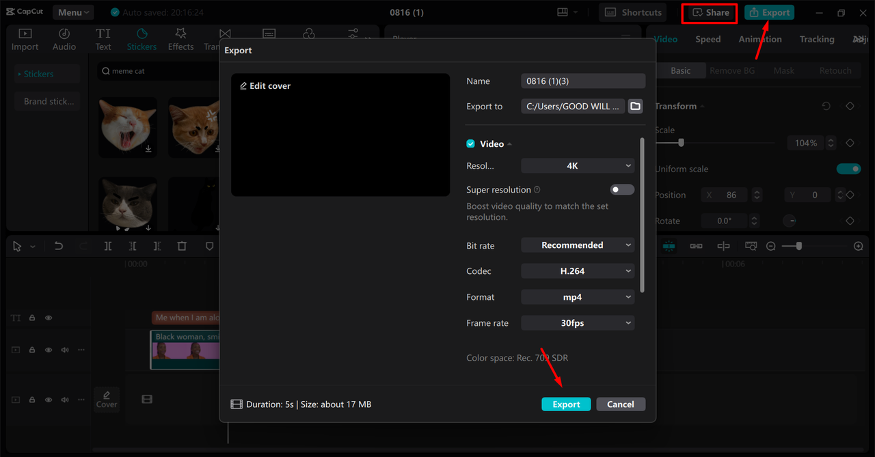
Task: Open the Menu dropdown in title bar
Action: point(73,12)
